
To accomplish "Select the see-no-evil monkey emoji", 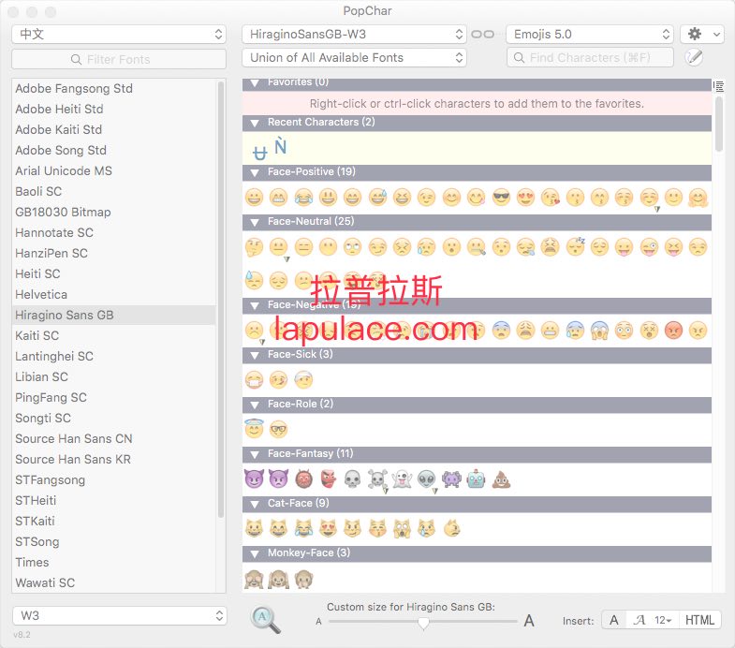I will point(254,579).
